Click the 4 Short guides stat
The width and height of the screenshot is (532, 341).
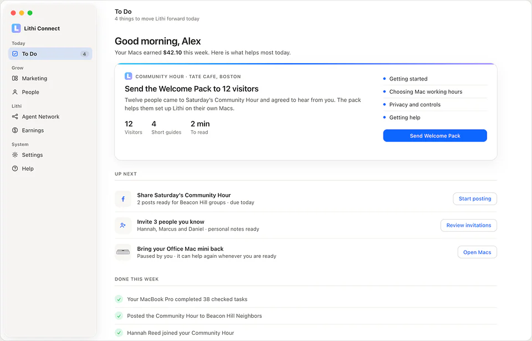click(166, 128)
